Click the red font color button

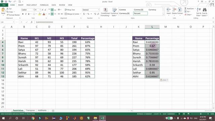coord(44,14)
